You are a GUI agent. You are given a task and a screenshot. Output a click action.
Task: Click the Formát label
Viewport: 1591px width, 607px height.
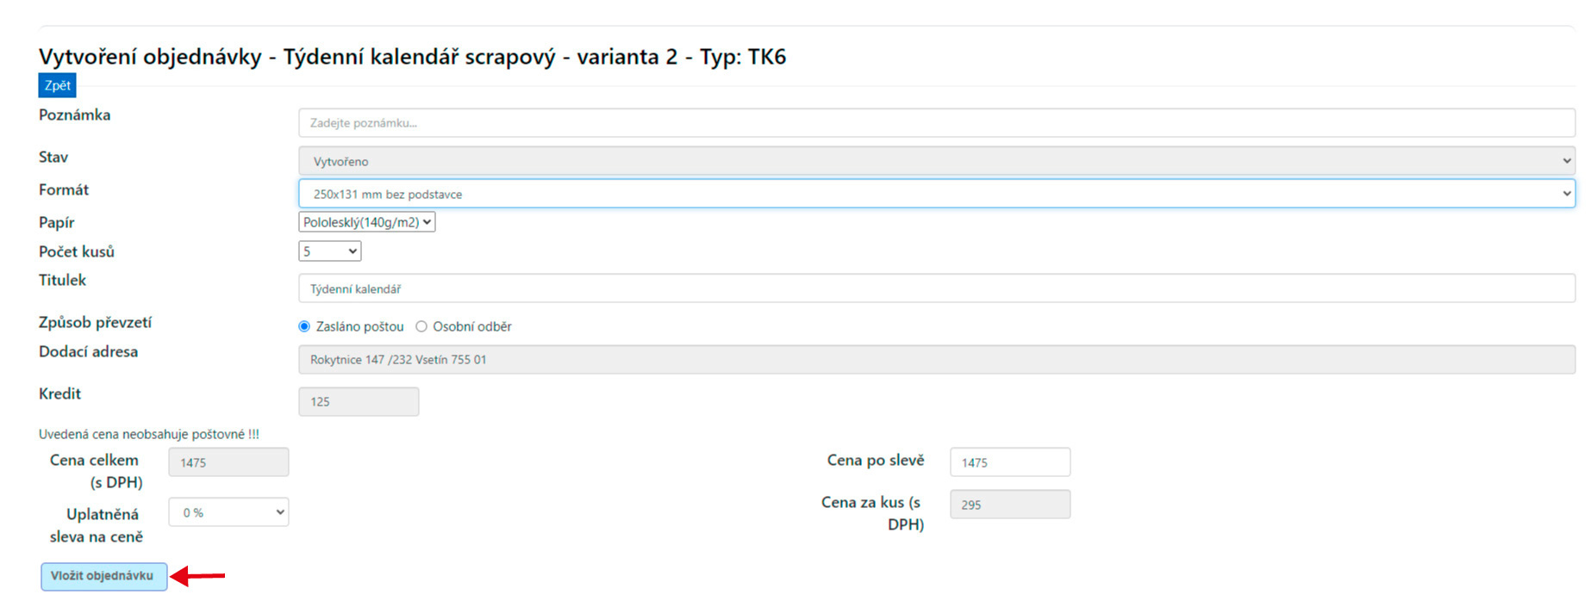(64, 189)
